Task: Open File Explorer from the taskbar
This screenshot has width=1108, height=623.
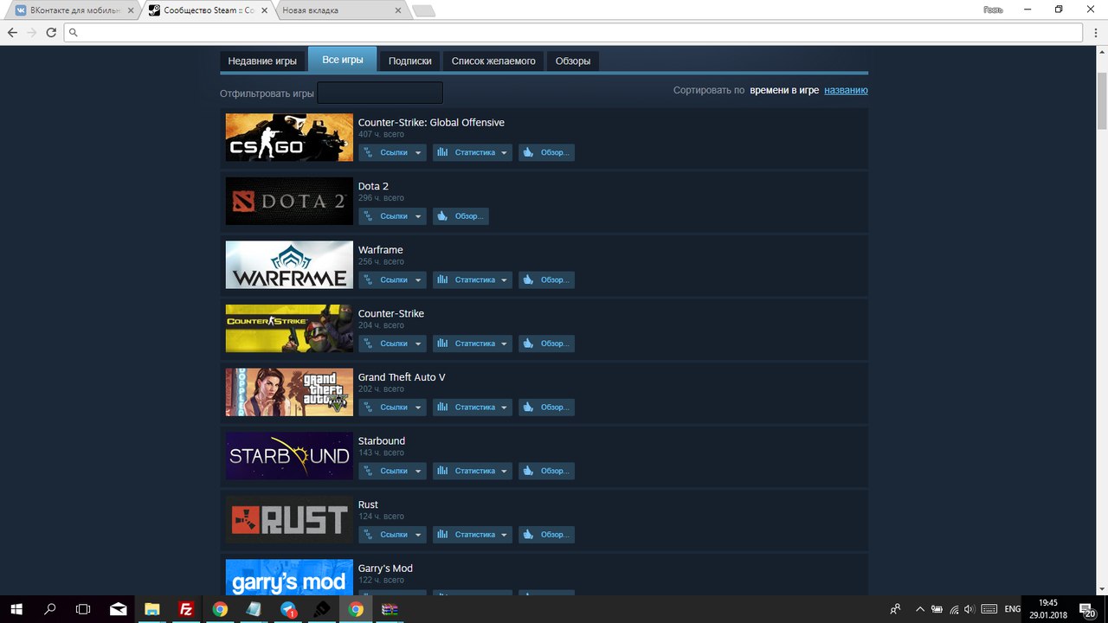Action: tap(151, 608)
